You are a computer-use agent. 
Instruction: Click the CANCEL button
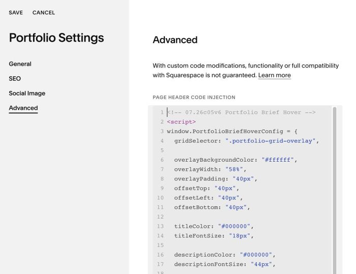pyautogui.click(x=44, y=13)
